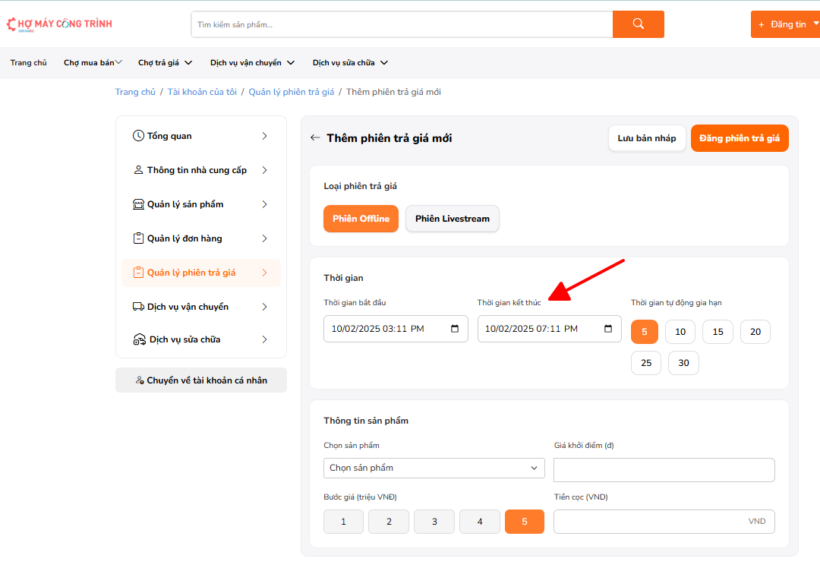Go to Trang chủ in the navigation bar

click(28, 63)
